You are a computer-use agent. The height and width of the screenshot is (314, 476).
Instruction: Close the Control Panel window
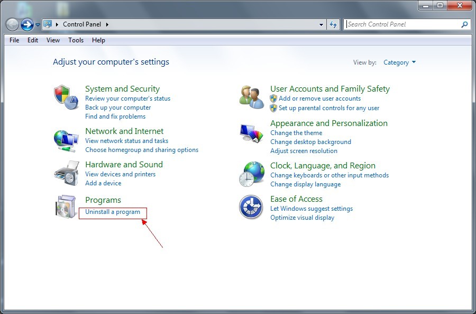point(460,5)
